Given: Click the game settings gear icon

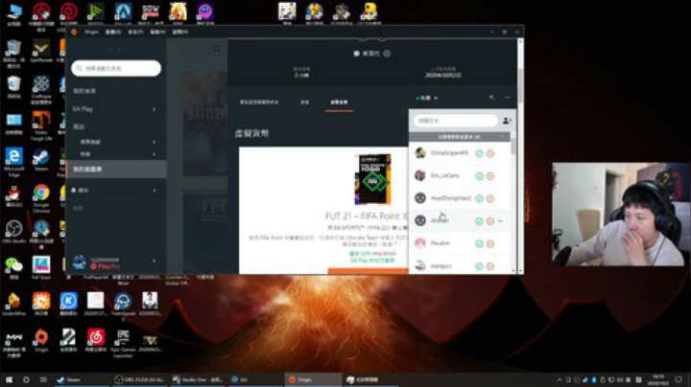Looking at the screenshot, I should coord(387,54).
